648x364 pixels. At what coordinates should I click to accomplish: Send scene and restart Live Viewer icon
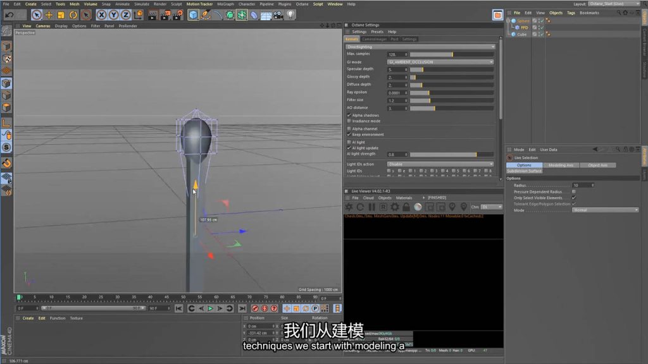(x=349, y=207)
